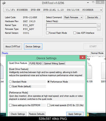
Task: Browse for the second firmware file
Action: [x=99, y=29]
